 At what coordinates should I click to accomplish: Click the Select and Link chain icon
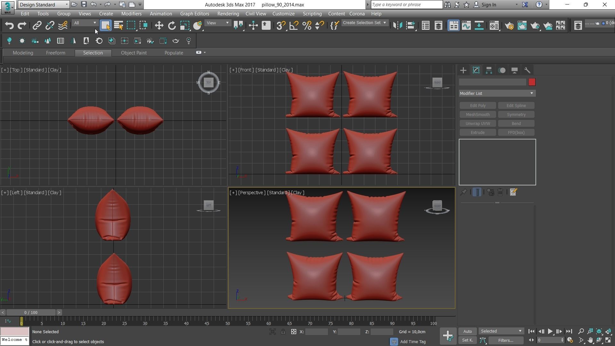tap(37, 25)
